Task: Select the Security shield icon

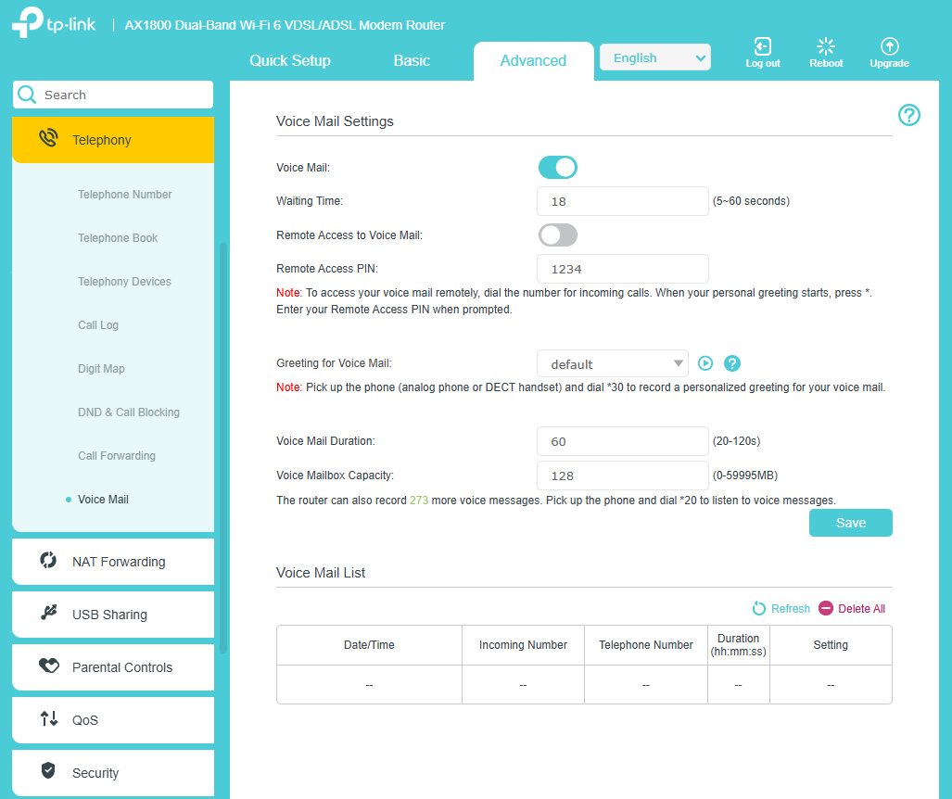Action: pos(47,773)
